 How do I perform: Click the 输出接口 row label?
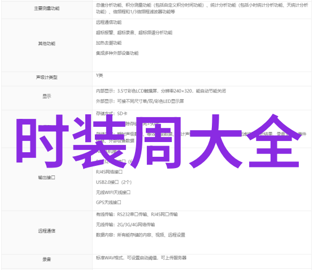coord(47,177)
